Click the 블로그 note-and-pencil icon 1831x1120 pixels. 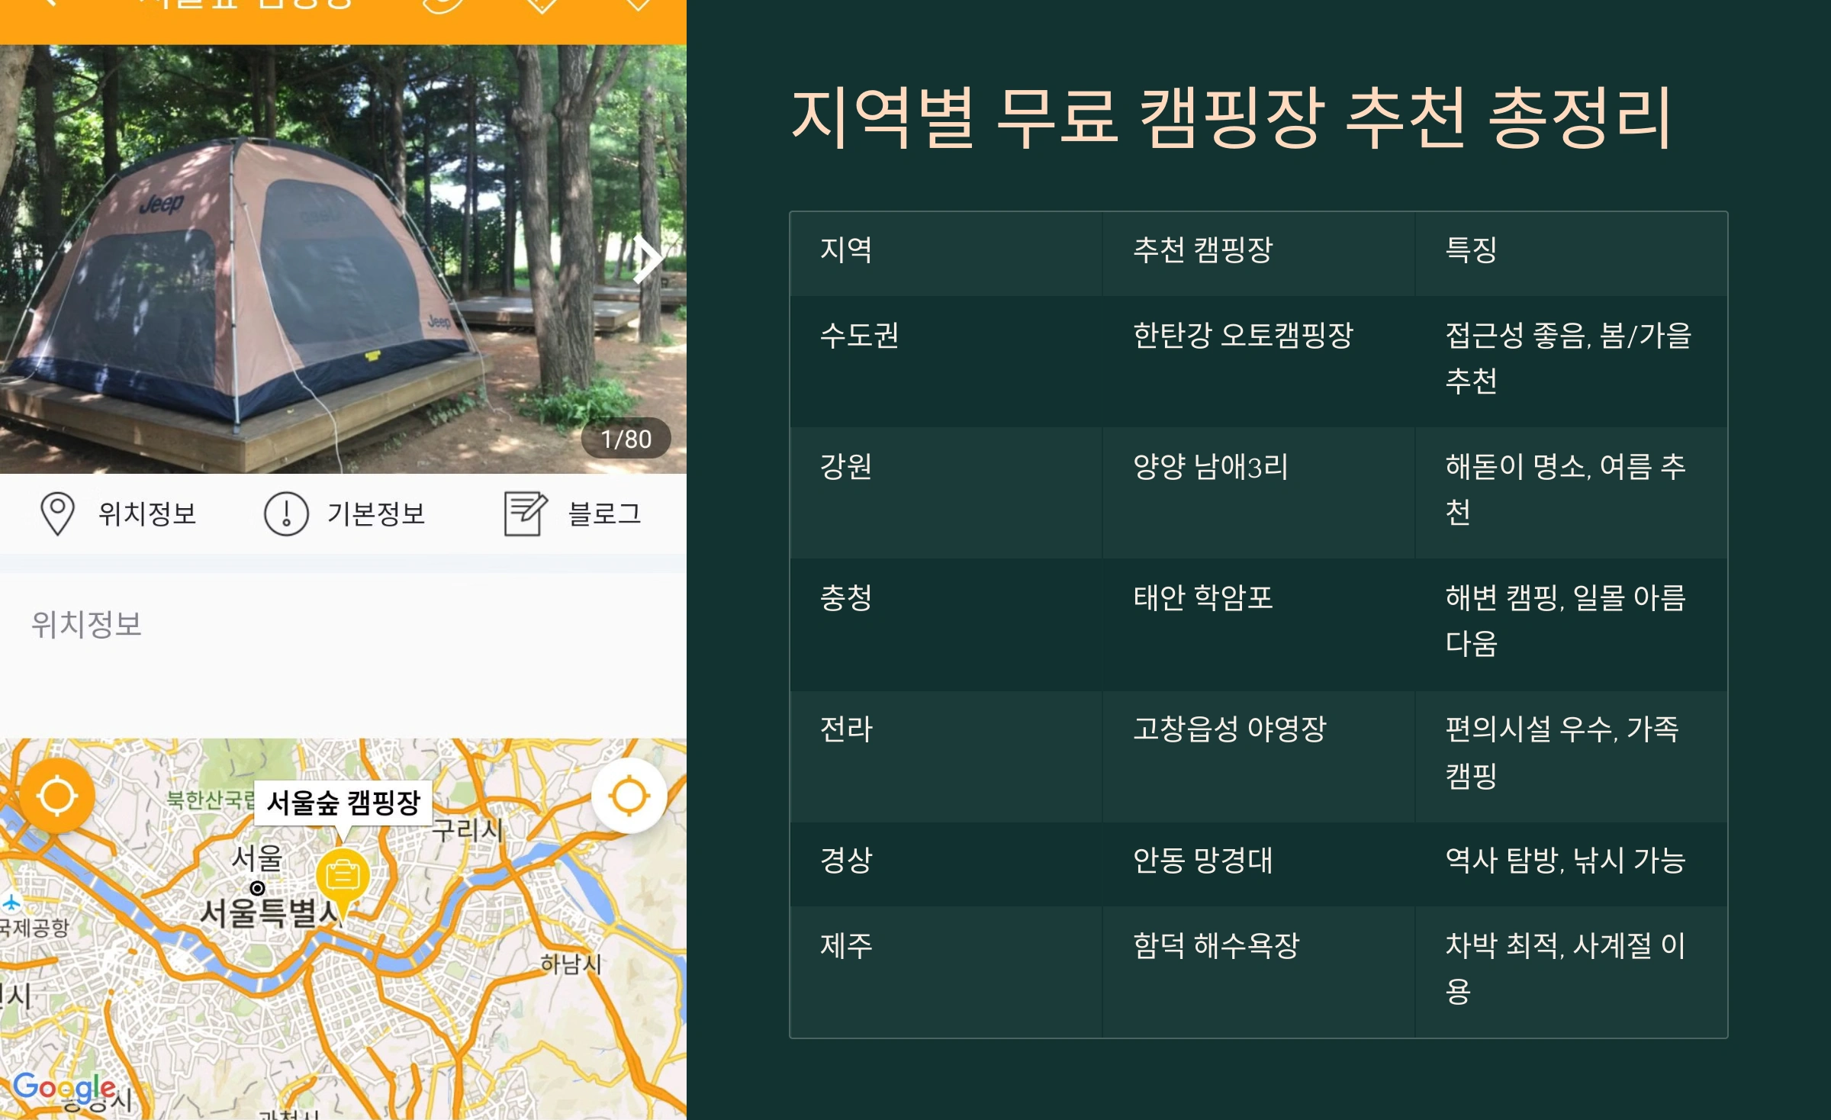[525, 513]
